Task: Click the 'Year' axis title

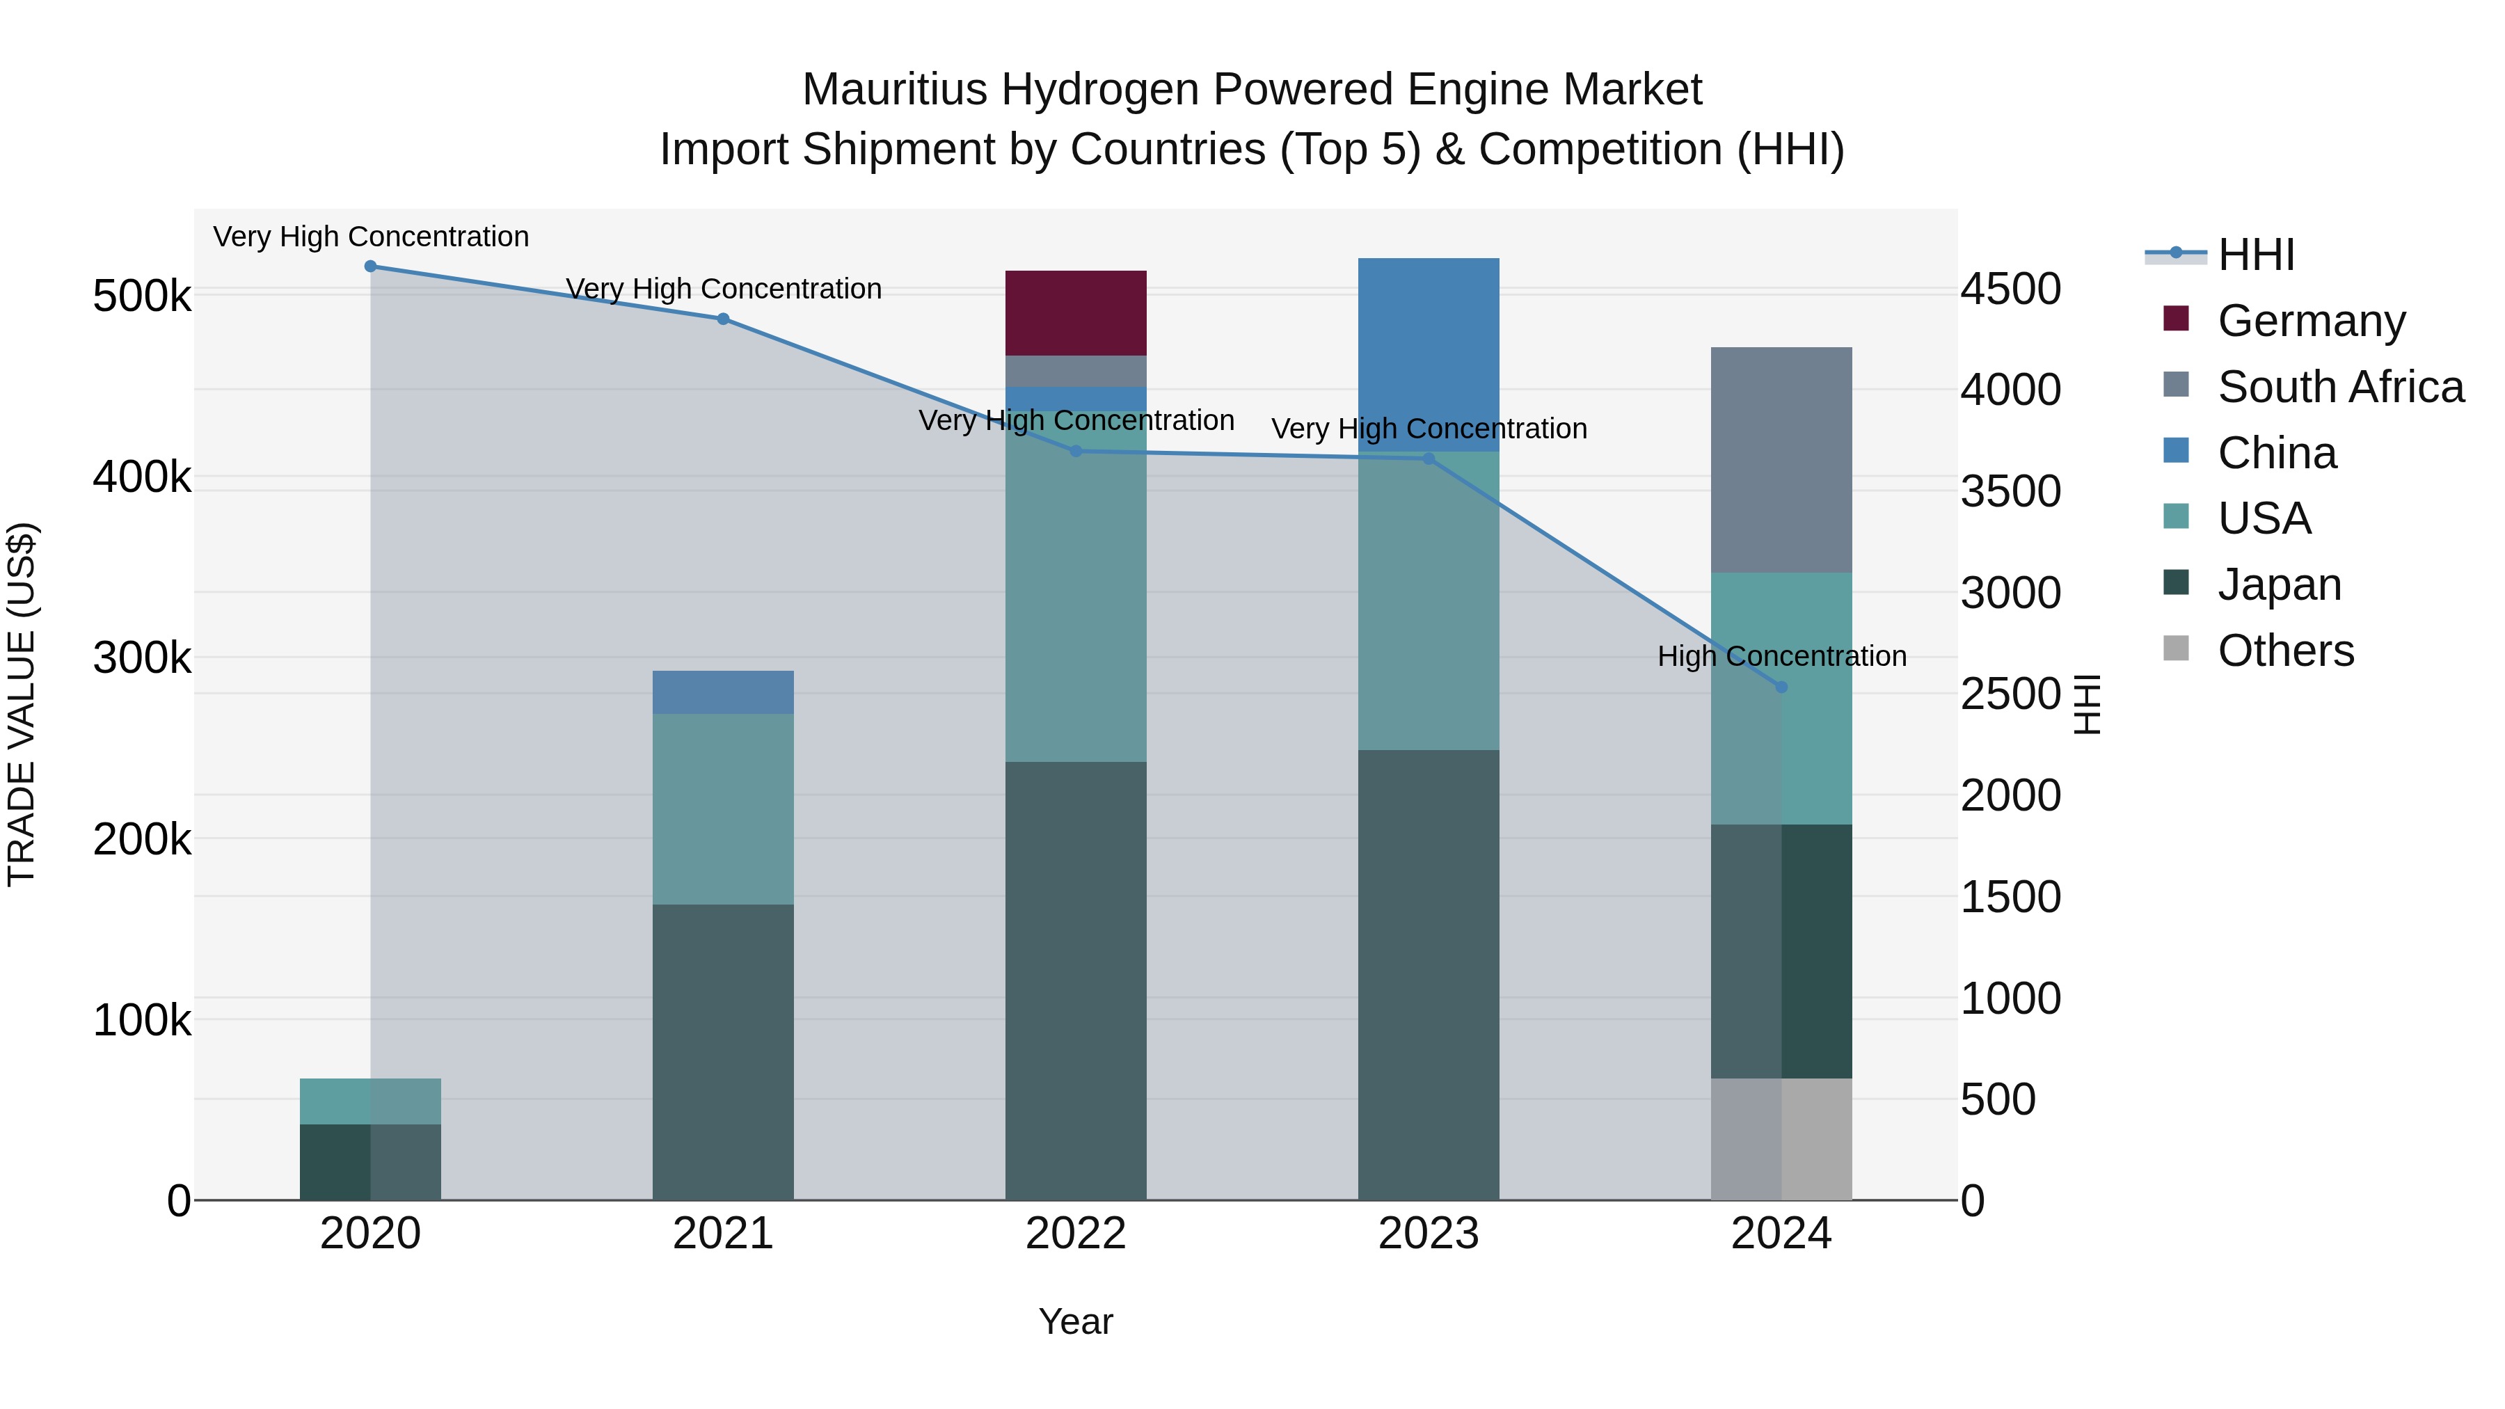Action: (1076, 1321)
